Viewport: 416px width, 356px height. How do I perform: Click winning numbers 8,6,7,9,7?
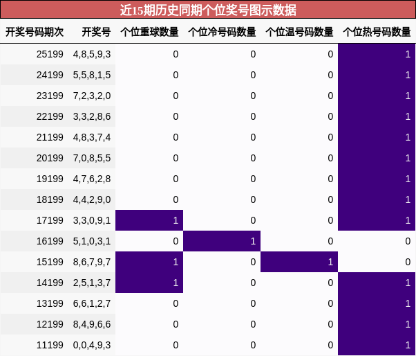(92, 262)
